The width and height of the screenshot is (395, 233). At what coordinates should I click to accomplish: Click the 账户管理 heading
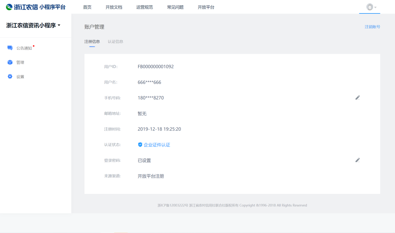(x=94, y=27)
